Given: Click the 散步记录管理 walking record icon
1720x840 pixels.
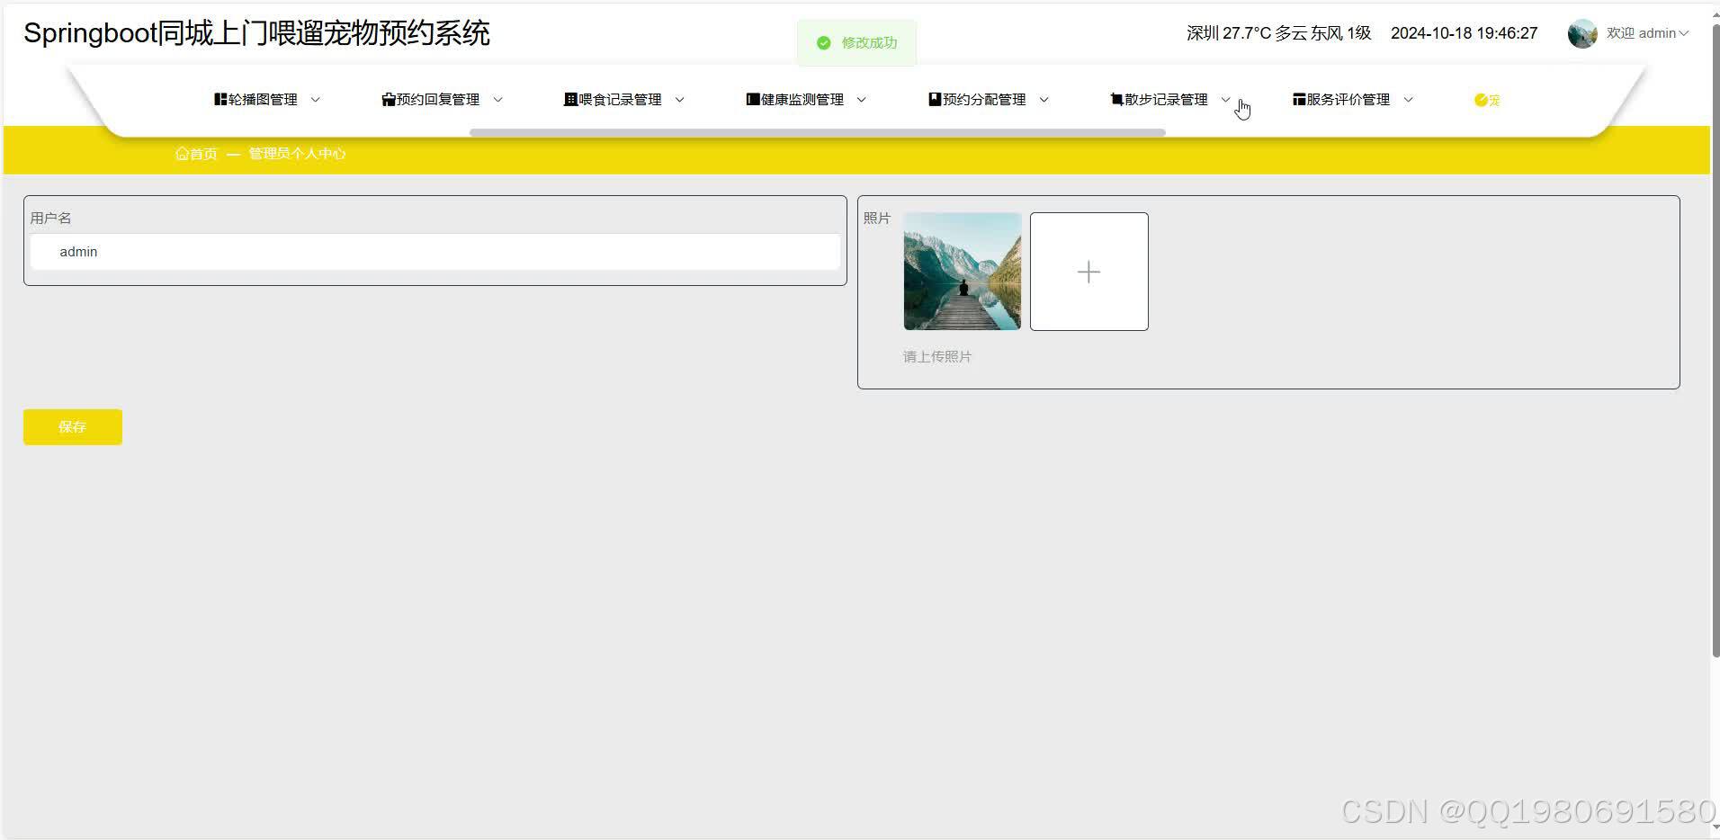Looking at the screenshot, I should [1115, 99].
